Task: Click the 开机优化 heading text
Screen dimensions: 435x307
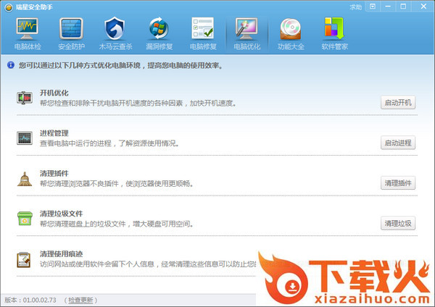Action: 54,93
